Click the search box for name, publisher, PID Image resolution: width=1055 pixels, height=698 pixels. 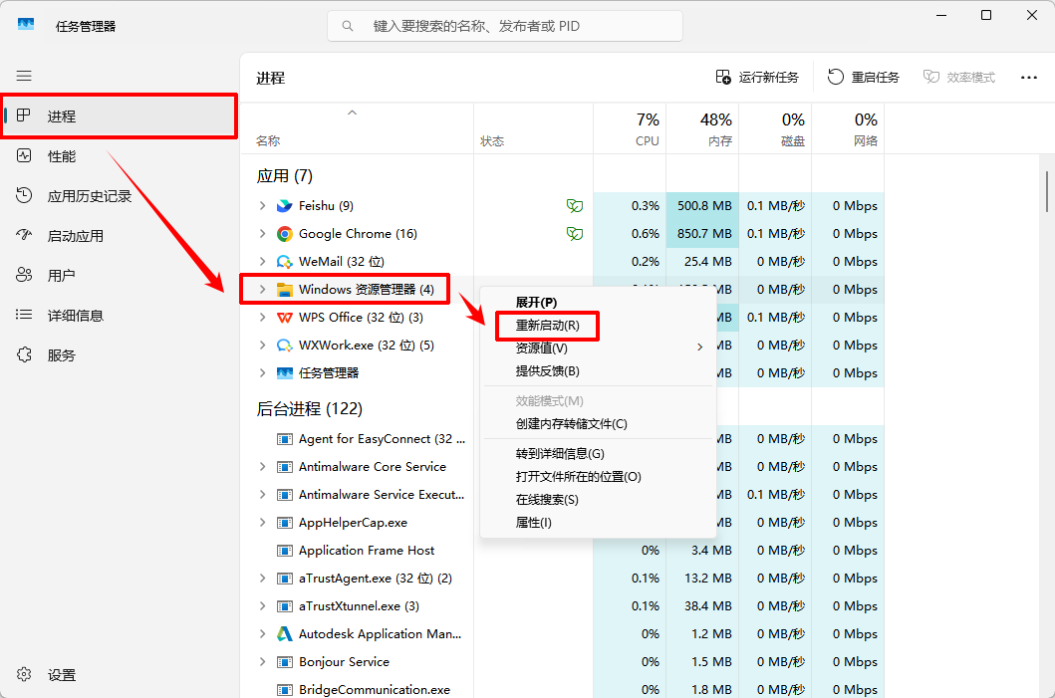[x=505, y=26]
